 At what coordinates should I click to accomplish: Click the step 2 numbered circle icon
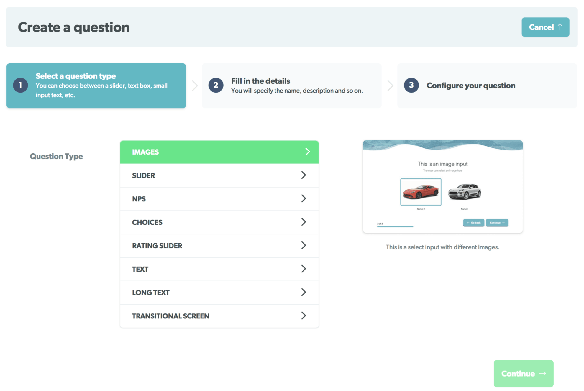(216, 85)
